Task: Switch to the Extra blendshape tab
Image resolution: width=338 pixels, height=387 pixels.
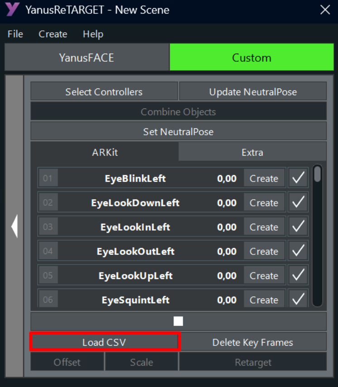Action: point(252,152)
